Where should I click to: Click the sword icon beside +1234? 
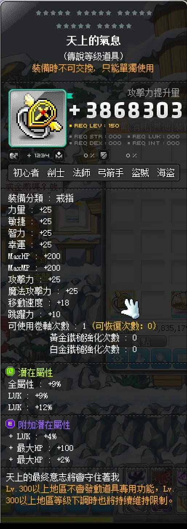(x=15, y=156)
